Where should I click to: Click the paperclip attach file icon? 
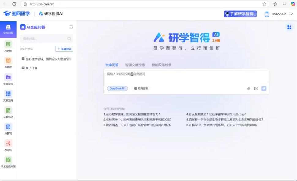(249, 89)
